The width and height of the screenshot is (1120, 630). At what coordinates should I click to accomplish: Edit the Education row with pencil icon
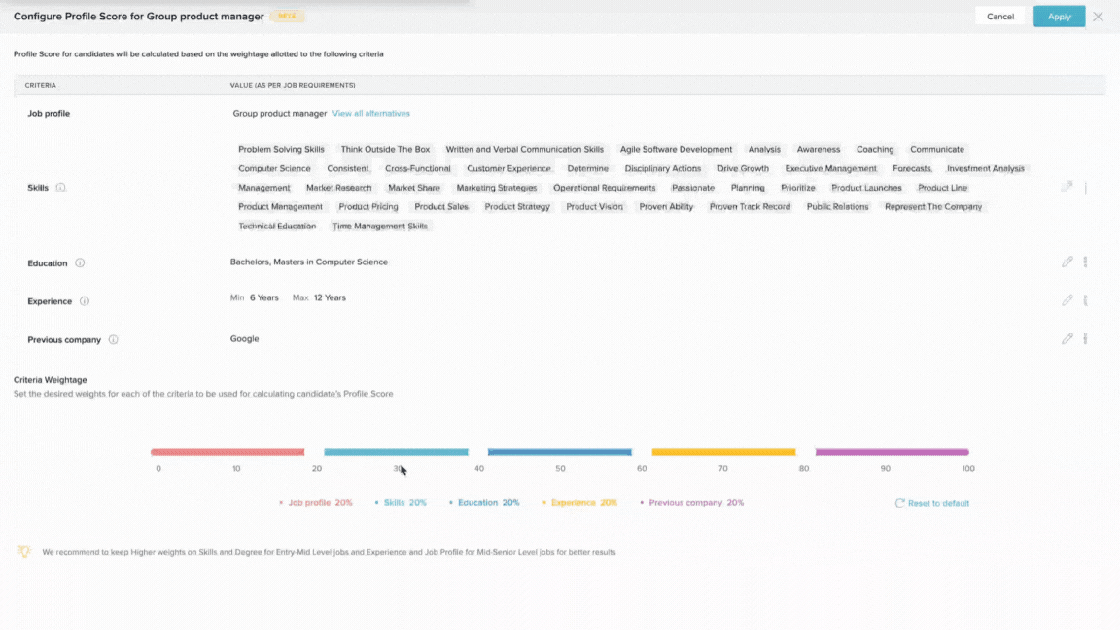click(1067, 262)
